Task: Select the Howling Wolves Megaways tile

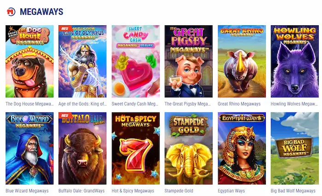Action: click(x=295, y=62)
